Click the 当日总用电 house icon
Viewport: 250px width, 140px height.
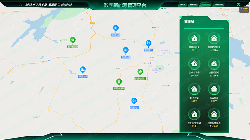coord(214,64)
